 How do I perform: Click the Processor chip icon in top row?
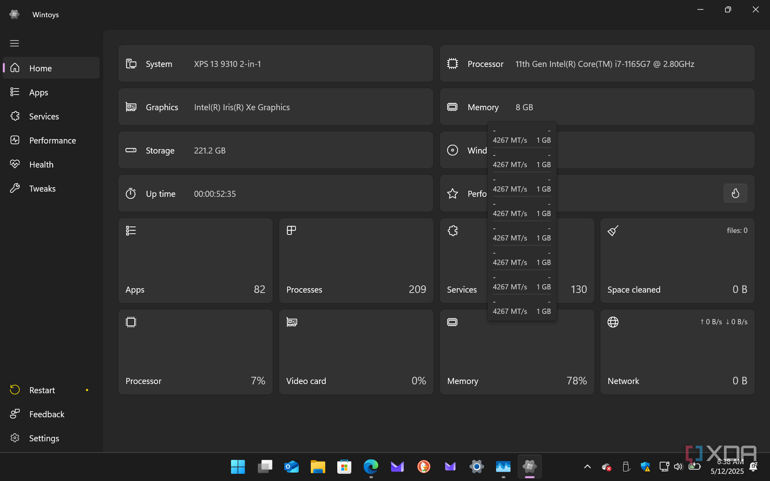click(x=452, y=64)
